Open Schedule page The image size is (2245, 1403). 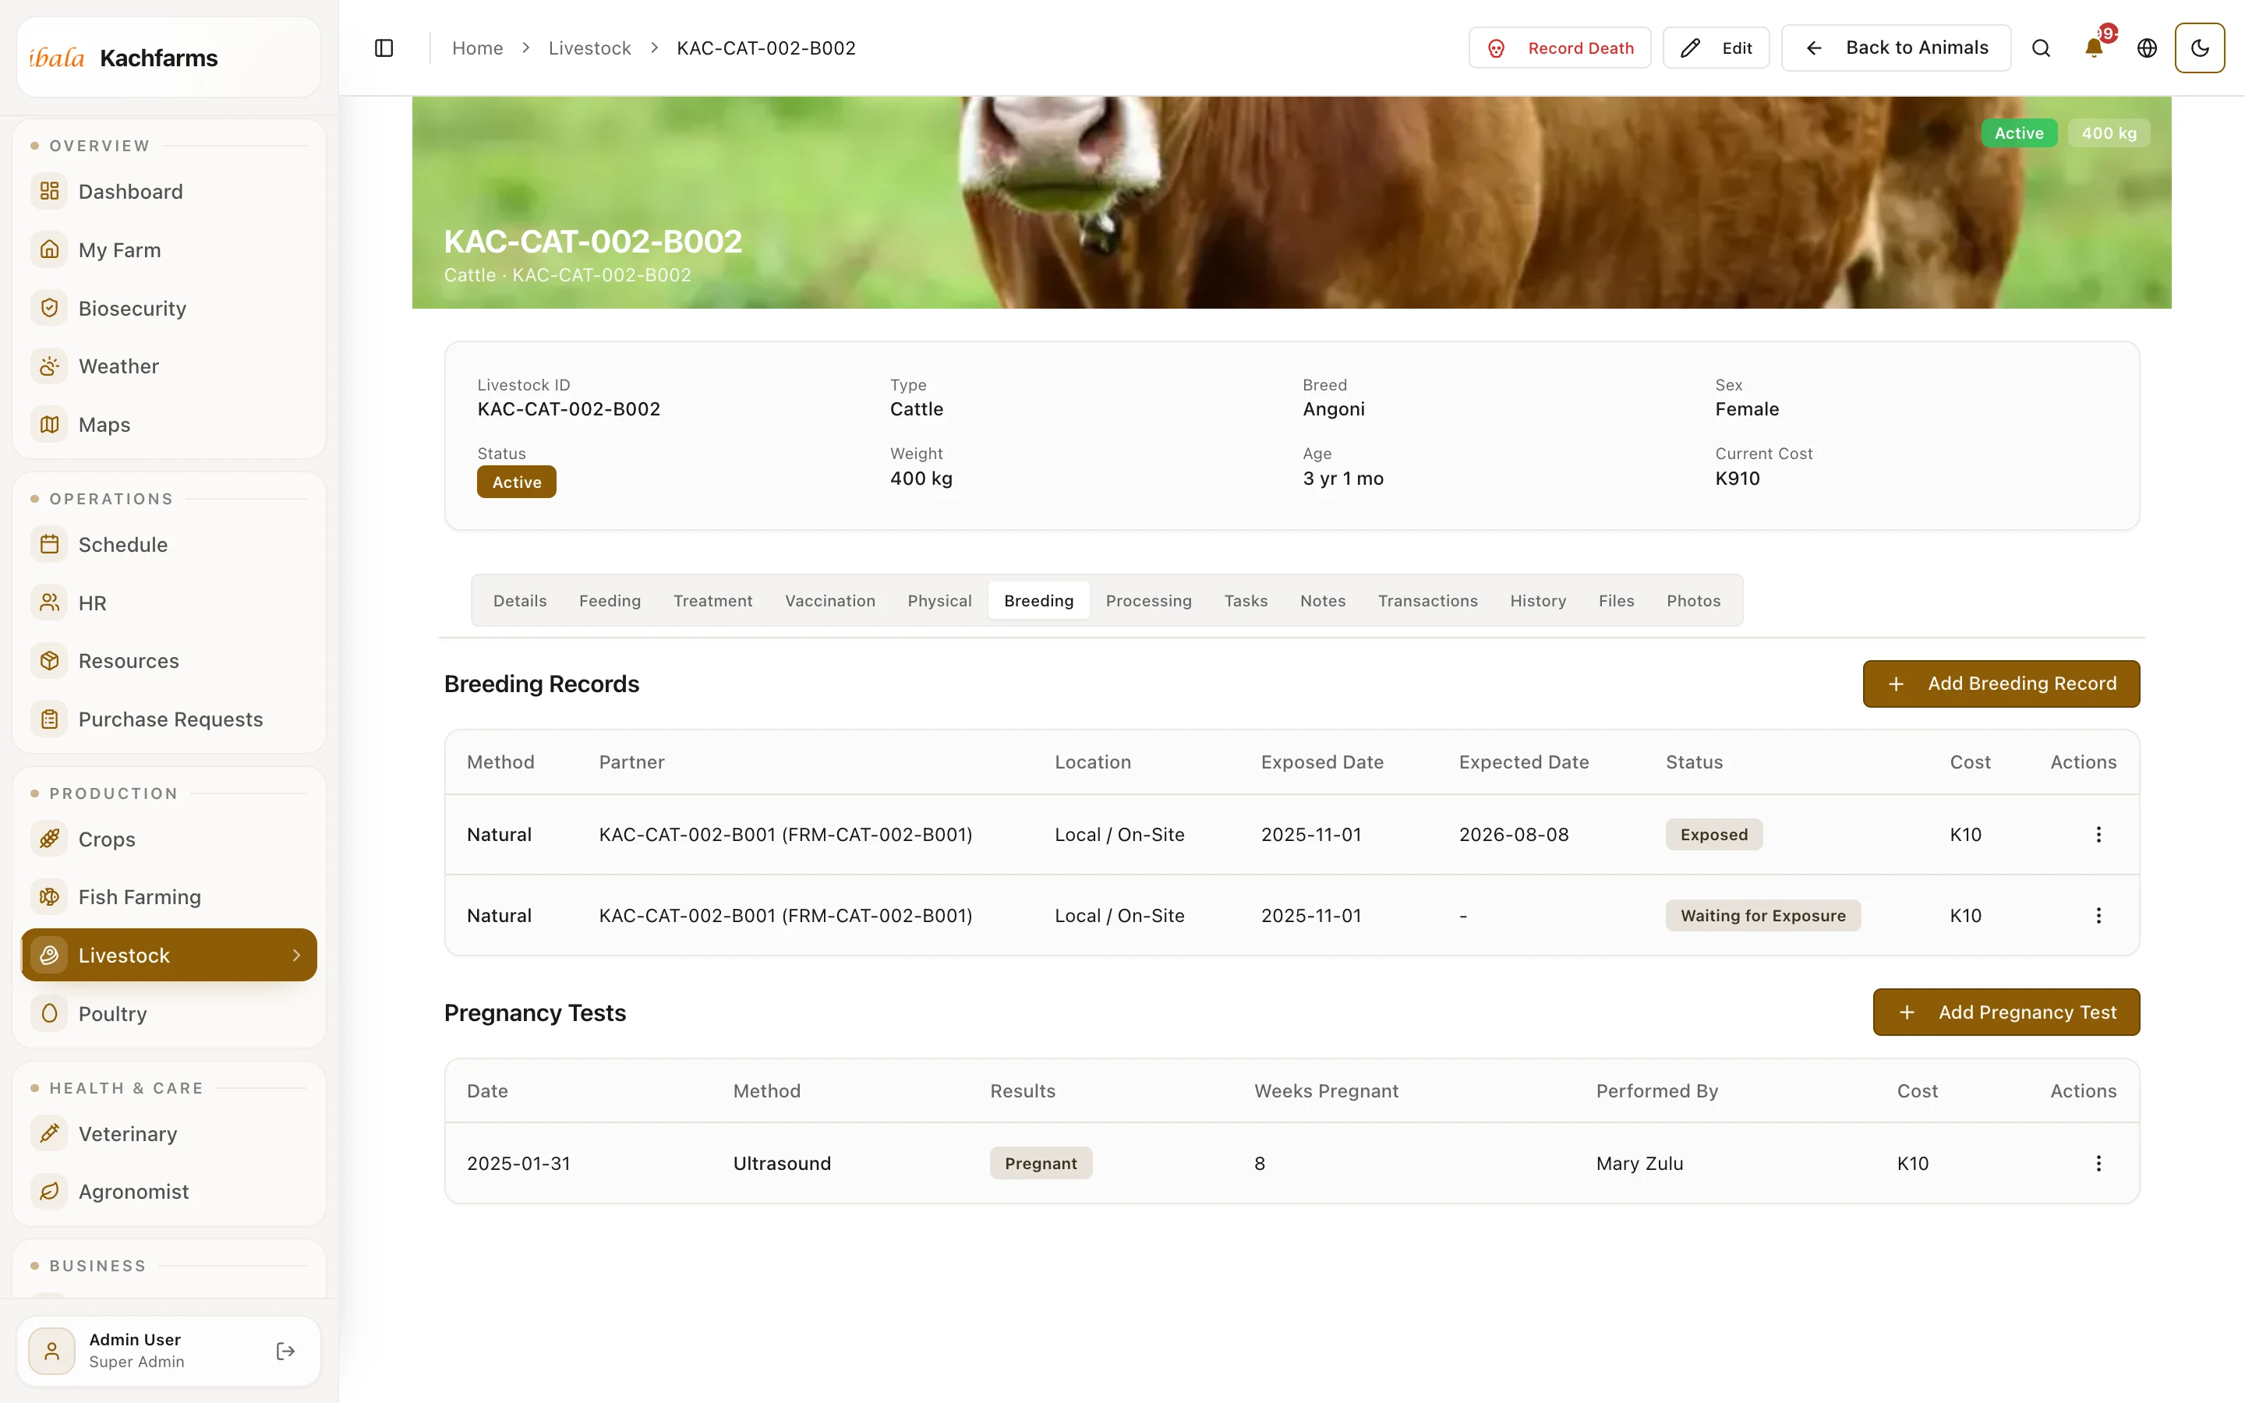(x=169, y=545)
